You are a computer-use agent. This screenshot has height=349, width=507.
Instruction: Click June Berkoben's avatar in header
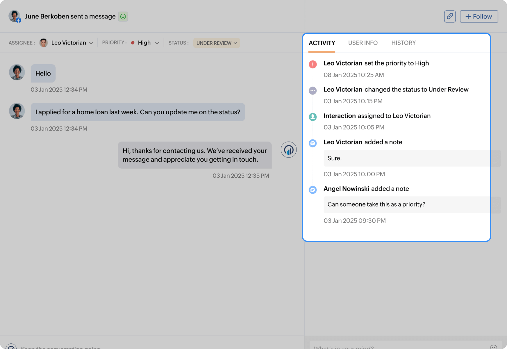pos(14,16)
